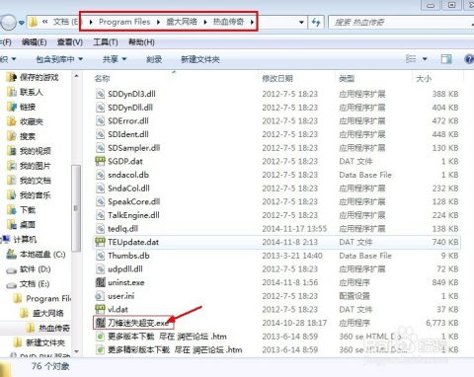Sort by the 修改日期 column header
474x377 pixels.
[277, 79]
